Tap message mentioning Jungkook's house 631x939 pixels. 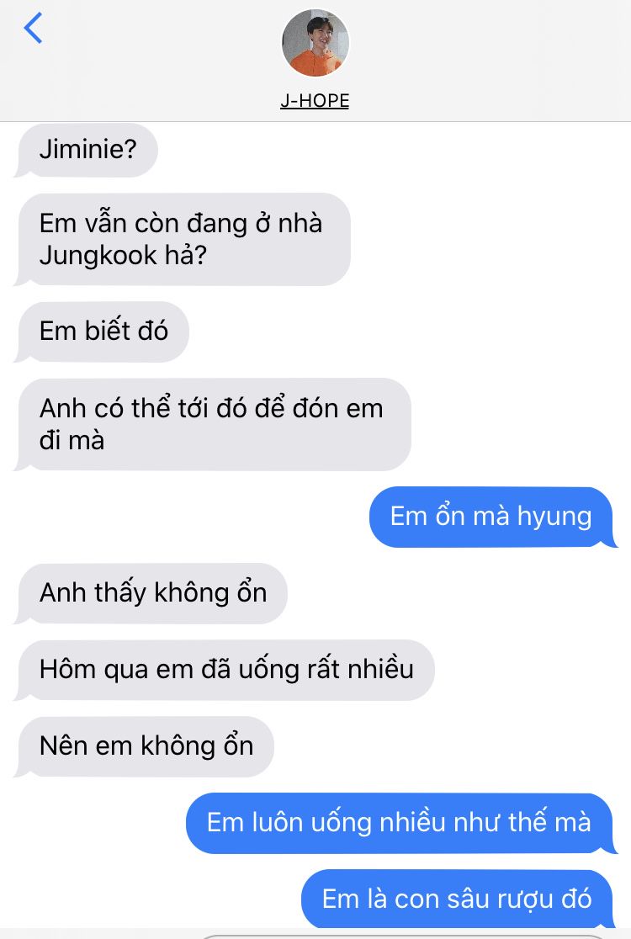pos(183,239)
